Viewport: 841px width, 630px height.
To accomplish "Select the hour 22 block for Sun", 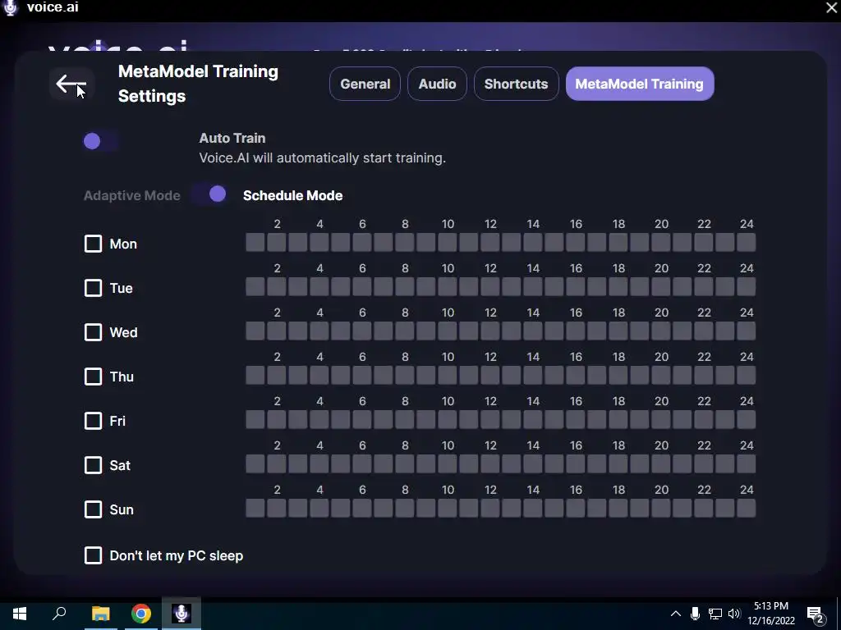I will click(704, 509).
